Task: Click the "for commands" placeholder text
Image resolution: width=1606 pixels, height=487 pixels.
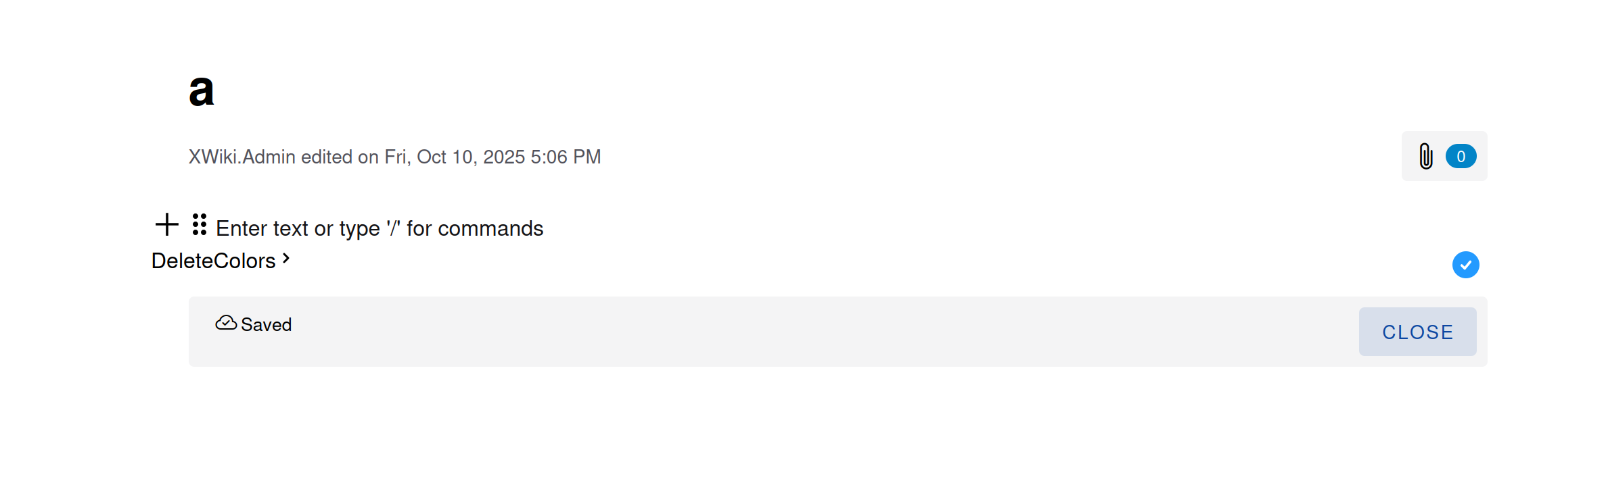Action: [x=475, y=228]
